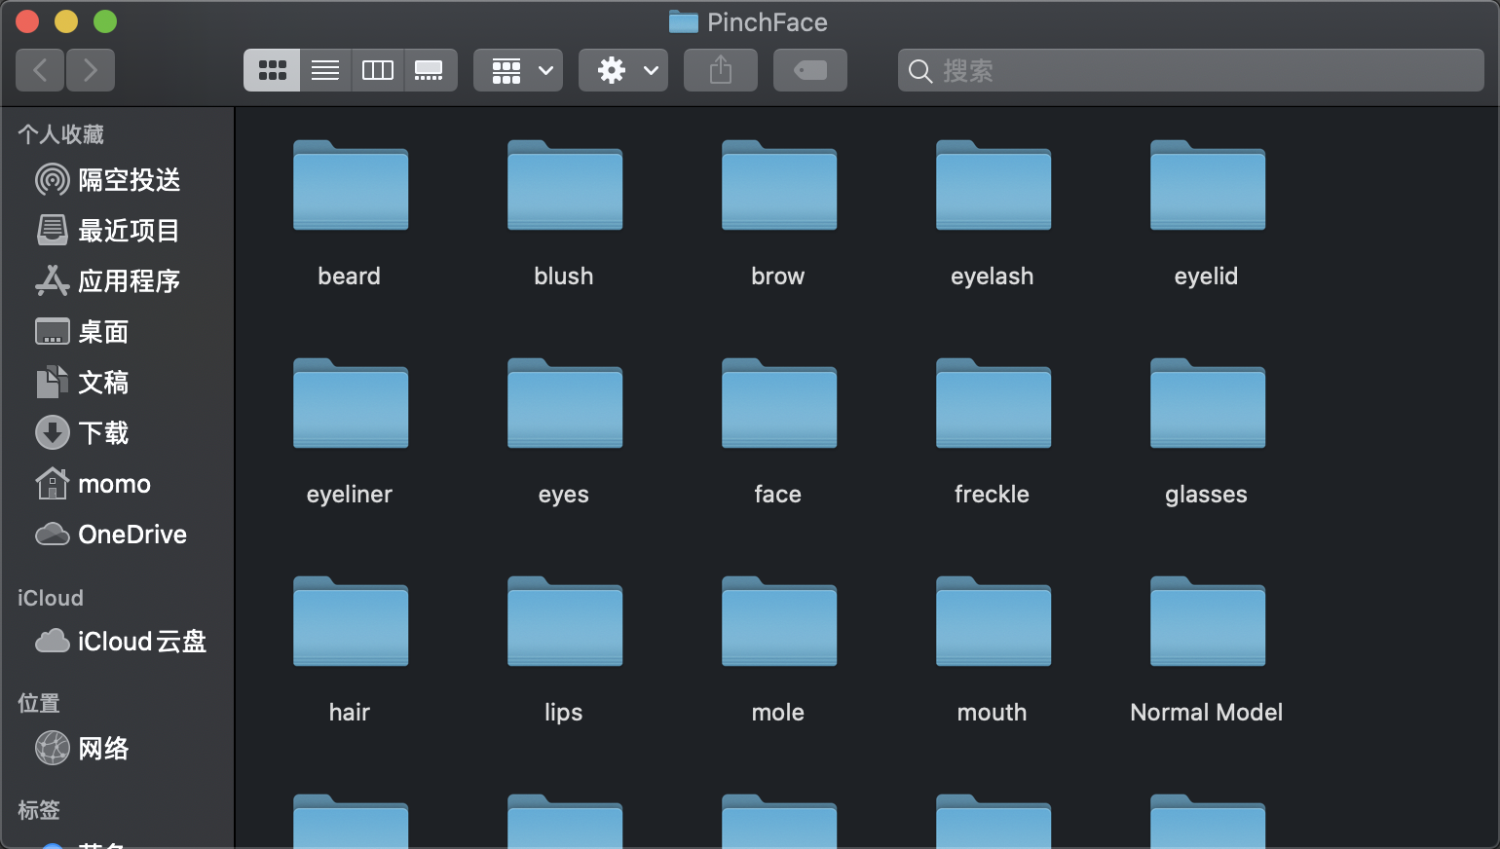This screenshot has width=1500, height=849.
Task: Click the 'glasses' folder name label
Action: [1207, 495]
